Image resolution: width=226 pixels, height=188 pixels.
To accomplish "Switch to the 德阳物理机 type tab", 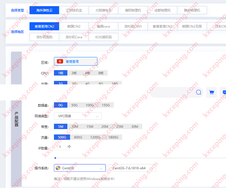I will pos(133,10).
